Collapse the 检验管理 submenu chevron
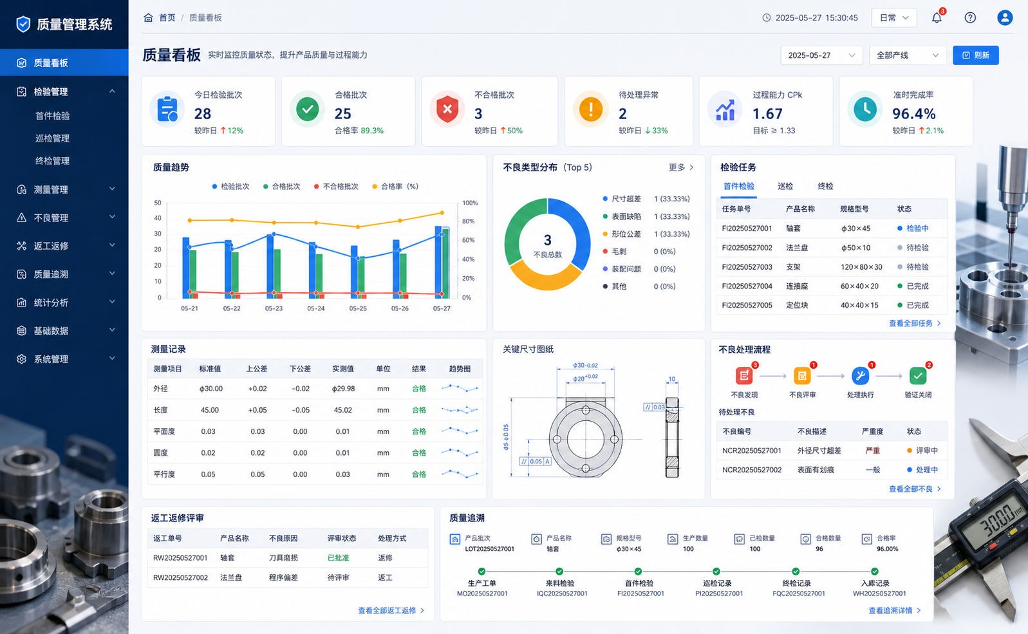Image resolution: width=1028 pixels, height=634 pixels. (112, 91)
